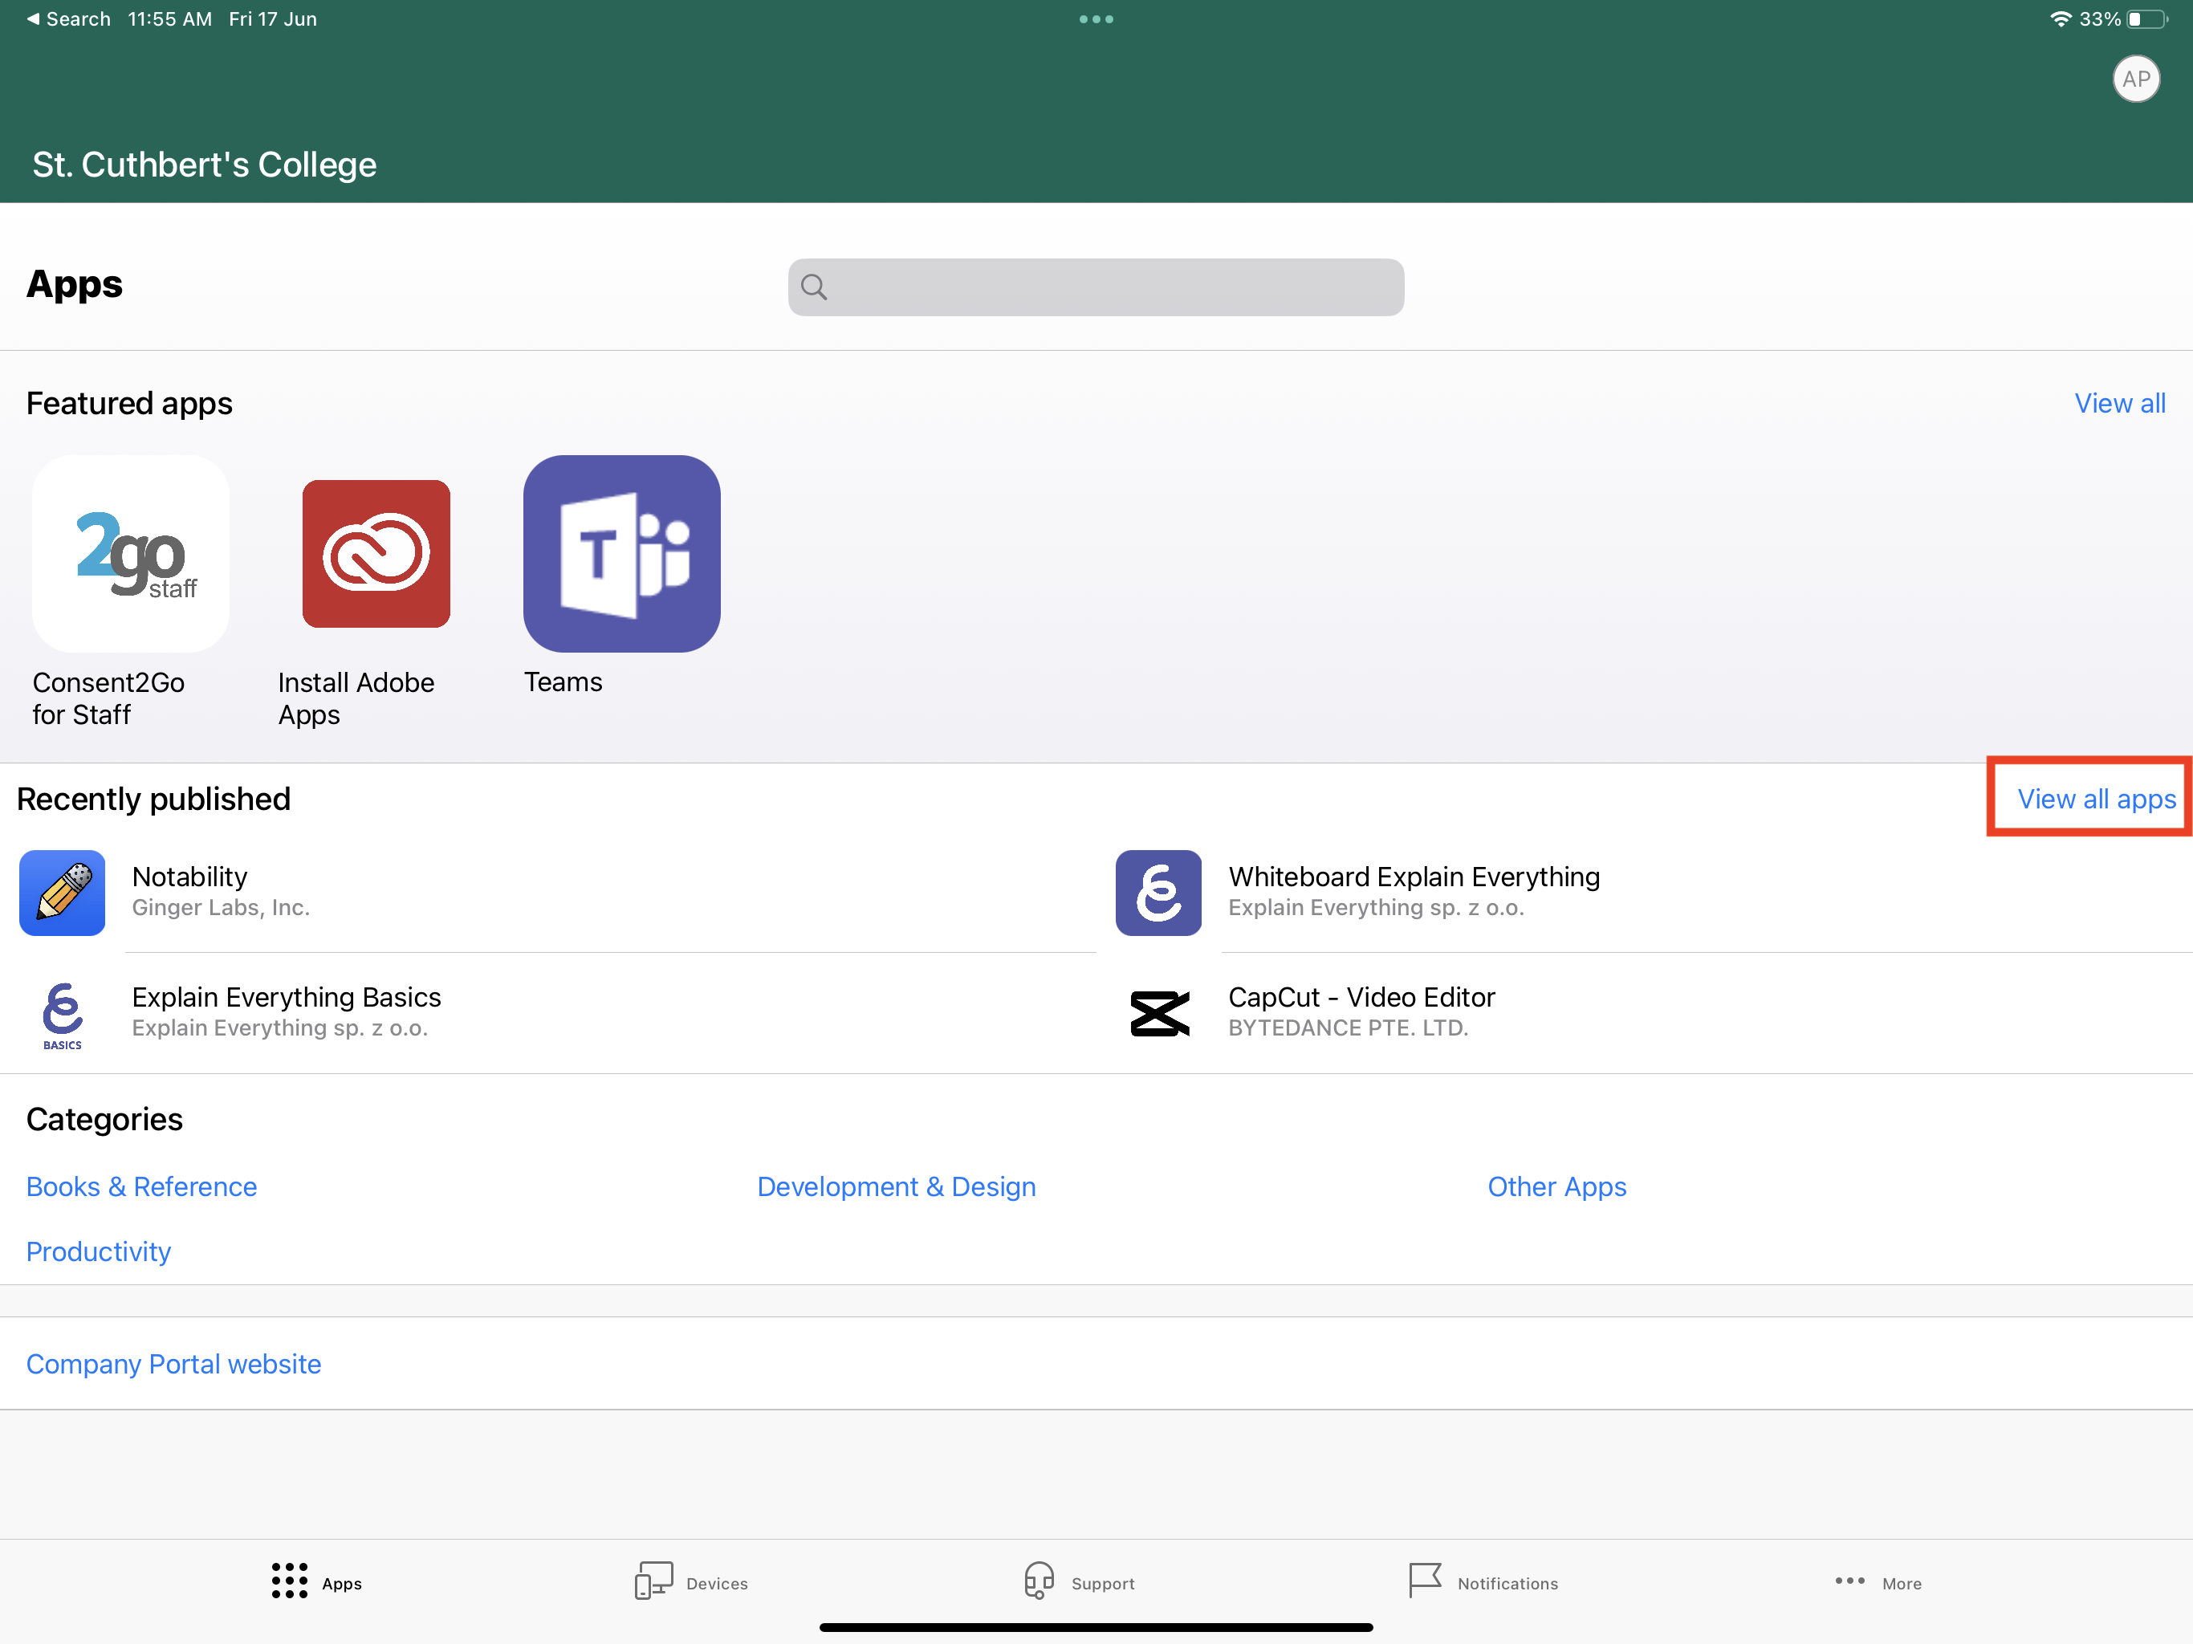Open the AP profile avatar
Screen dimensions: 2193x1644
(2135, 79)
